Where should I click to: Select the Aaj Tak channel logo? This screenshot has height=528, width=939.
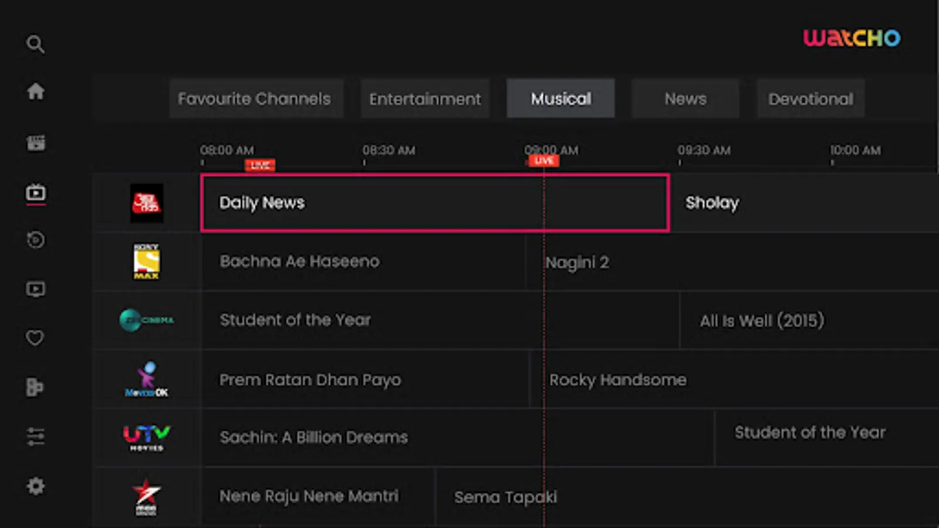pos(147,203)
